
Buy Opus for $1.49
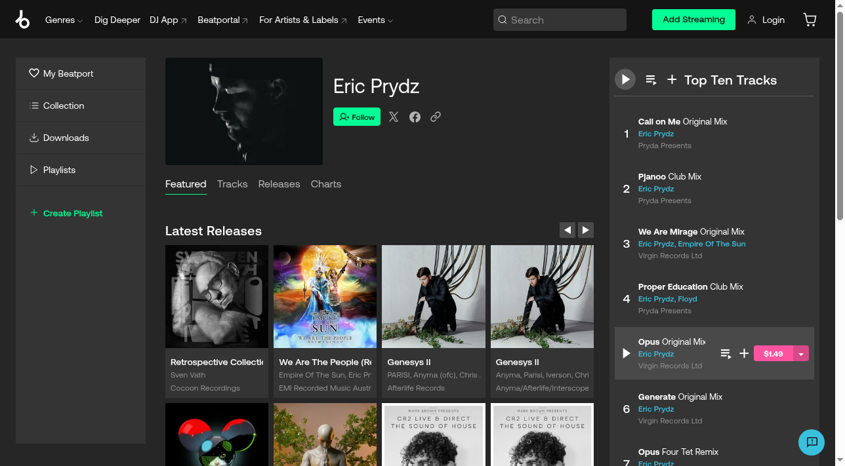pos(773,353)
